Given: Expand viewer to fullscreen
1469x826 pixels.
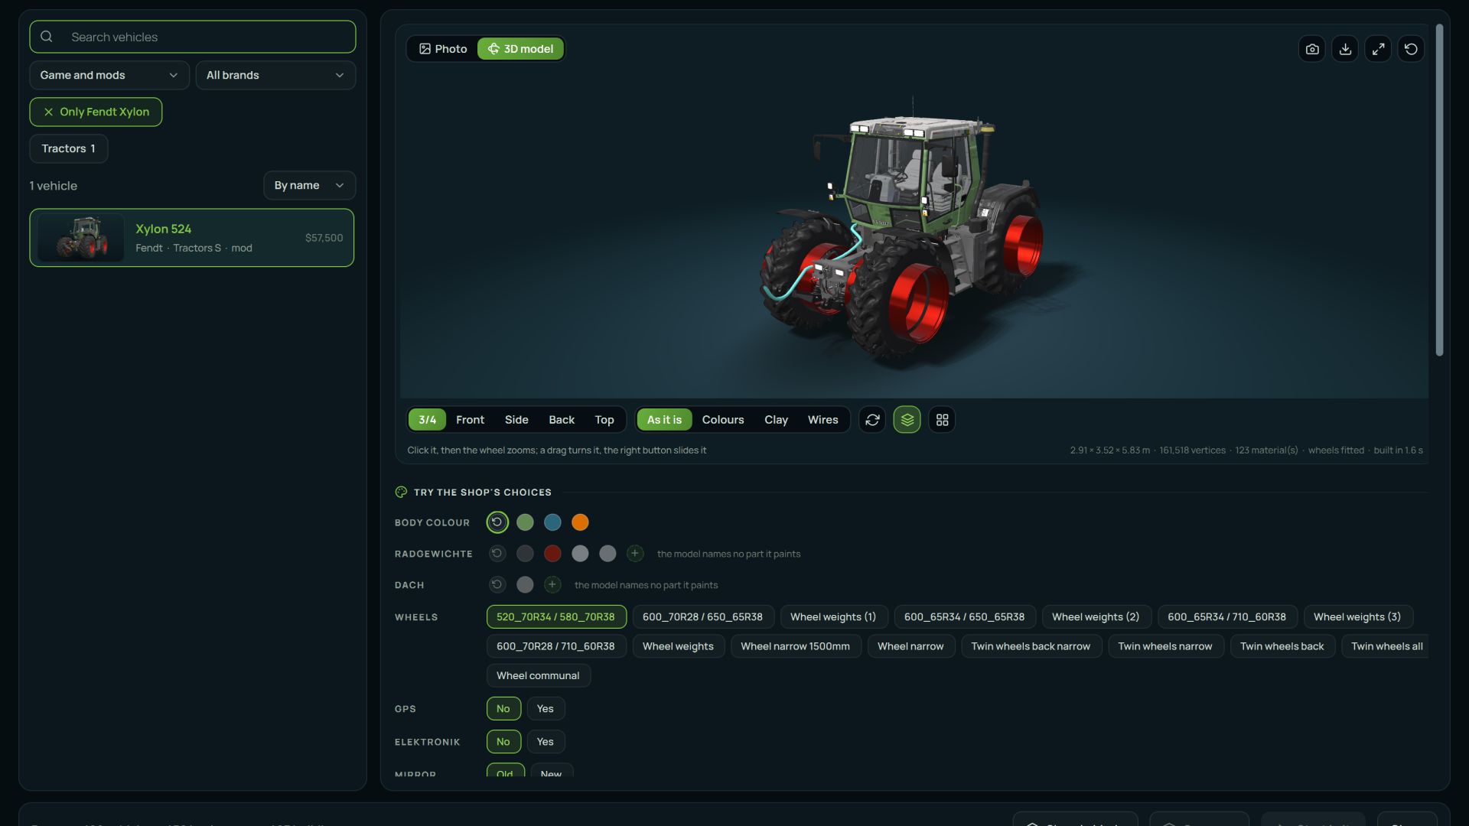Looking at the screenshot, I should (1378, 49).
